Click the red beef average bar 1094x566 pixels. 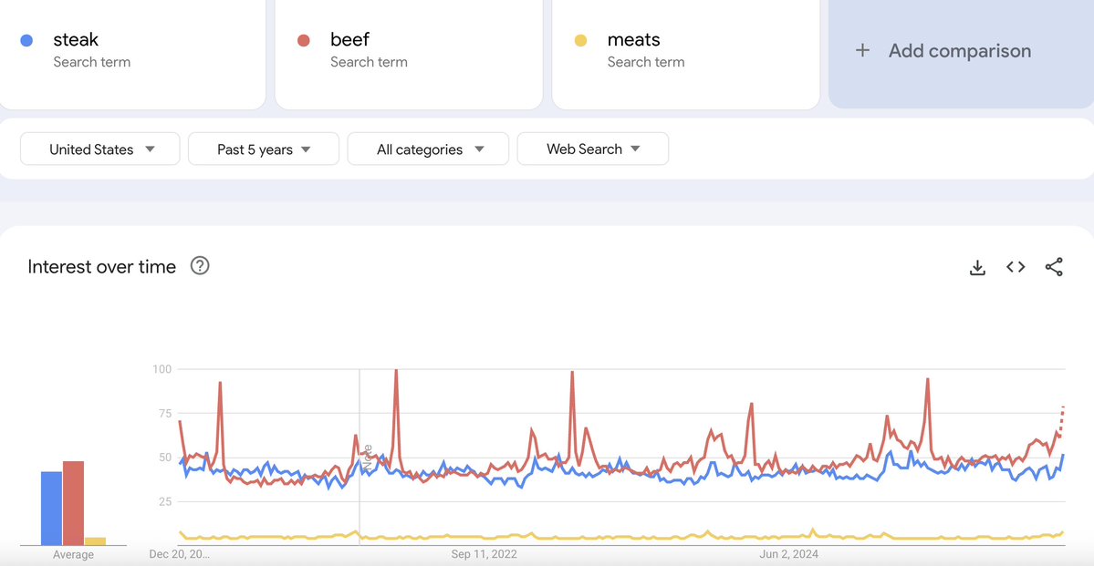(x=73, y=503)
